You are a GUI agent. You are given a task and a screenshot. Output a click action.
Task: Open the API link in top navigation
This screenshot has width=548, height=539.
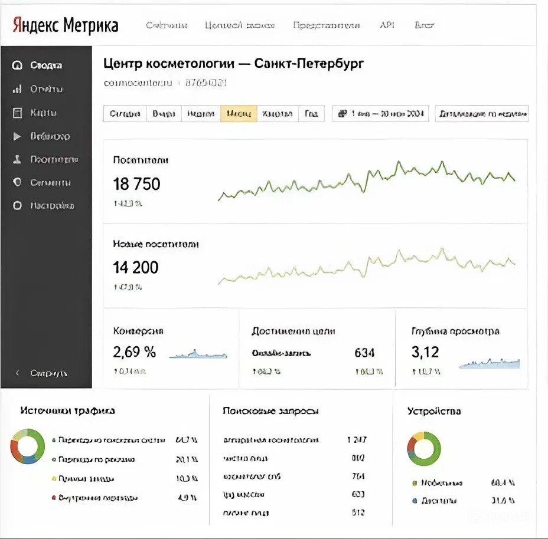click(x=387, y=25)
